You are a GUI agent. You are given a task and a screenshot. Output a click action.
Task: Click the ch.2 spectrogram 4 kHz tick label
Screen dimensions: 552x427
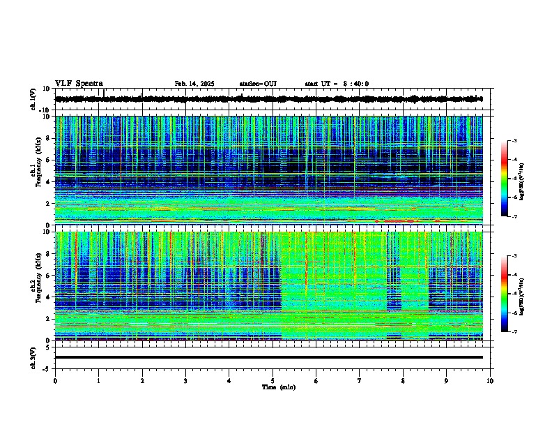coord(49,297)
